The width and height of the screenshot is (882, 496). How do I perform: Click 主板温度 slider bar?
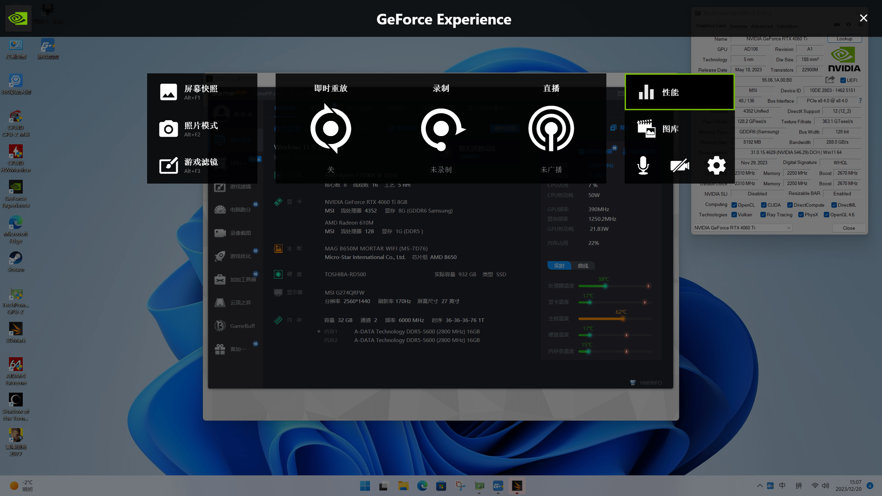pos(615,319)
